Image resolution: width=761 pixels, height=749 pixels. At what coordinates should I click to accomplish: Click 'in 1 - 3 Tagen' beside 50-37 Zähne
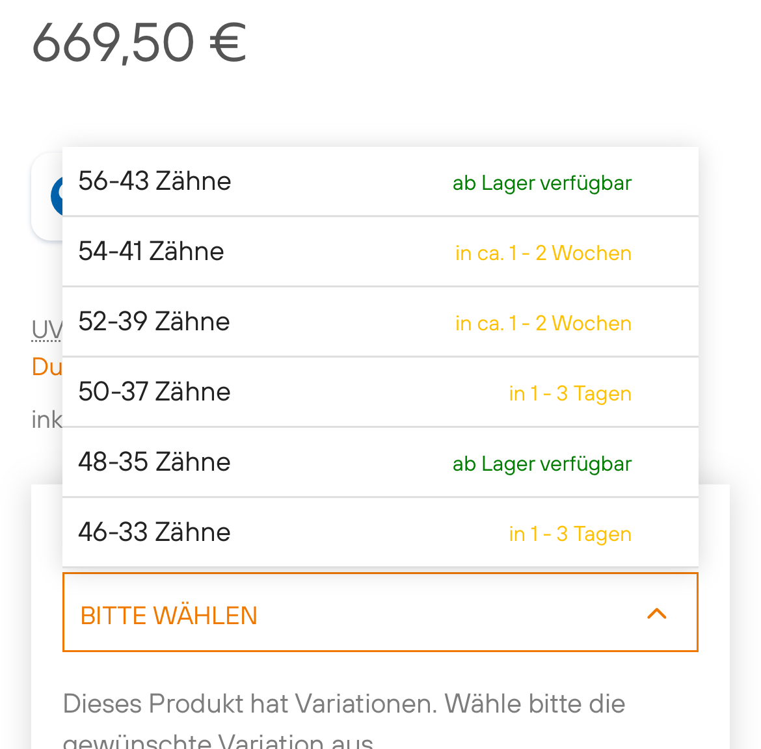tap(570, 393)
